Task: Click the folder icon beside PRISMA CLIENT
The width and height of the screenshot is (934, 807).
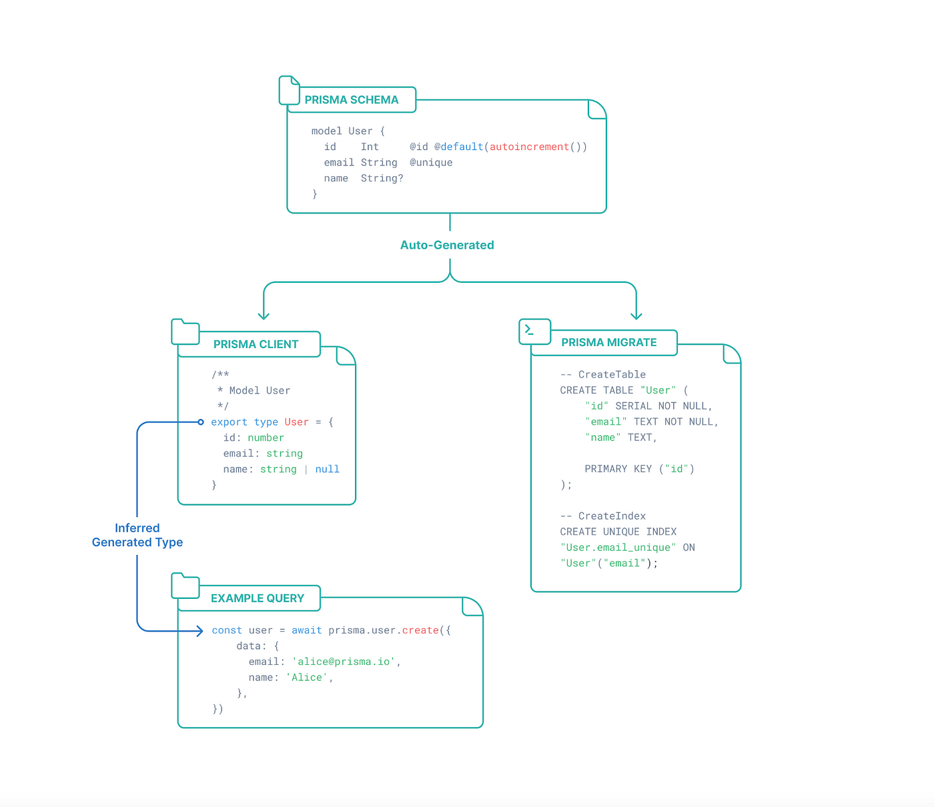Action: pos(185,331)
